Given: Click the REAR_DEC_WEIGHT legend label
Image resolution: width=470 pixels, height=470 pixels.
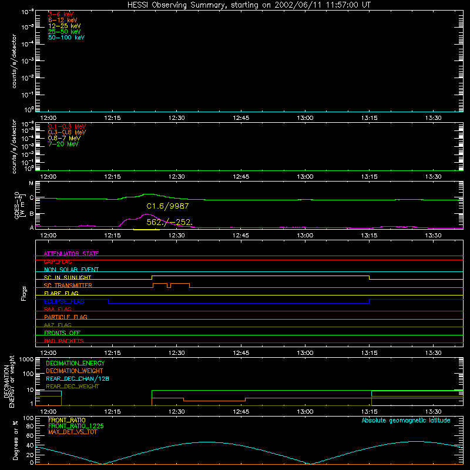Looking at the screenshot, I should (x=72, y=387).
